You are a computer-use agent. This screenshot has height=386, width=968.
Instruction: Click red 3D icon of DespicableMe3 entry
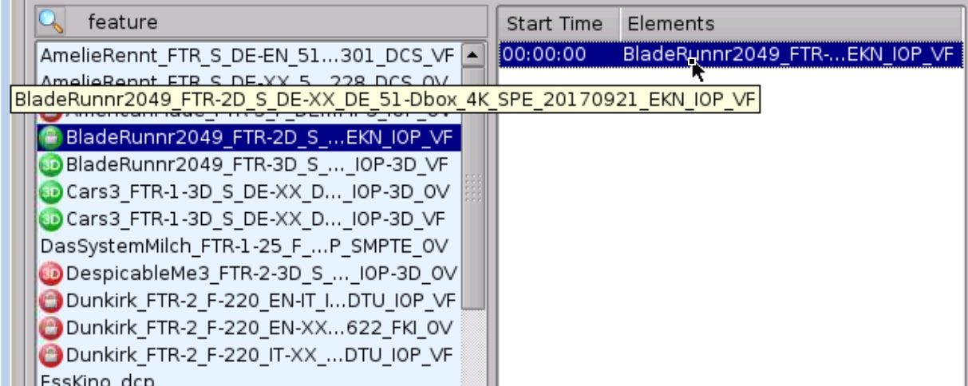[x=51, y=274]
